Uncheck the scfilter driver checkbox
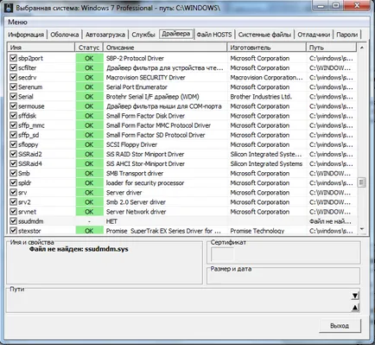The height and width of the screenshot is (345, 375). [x=13, y=67]
